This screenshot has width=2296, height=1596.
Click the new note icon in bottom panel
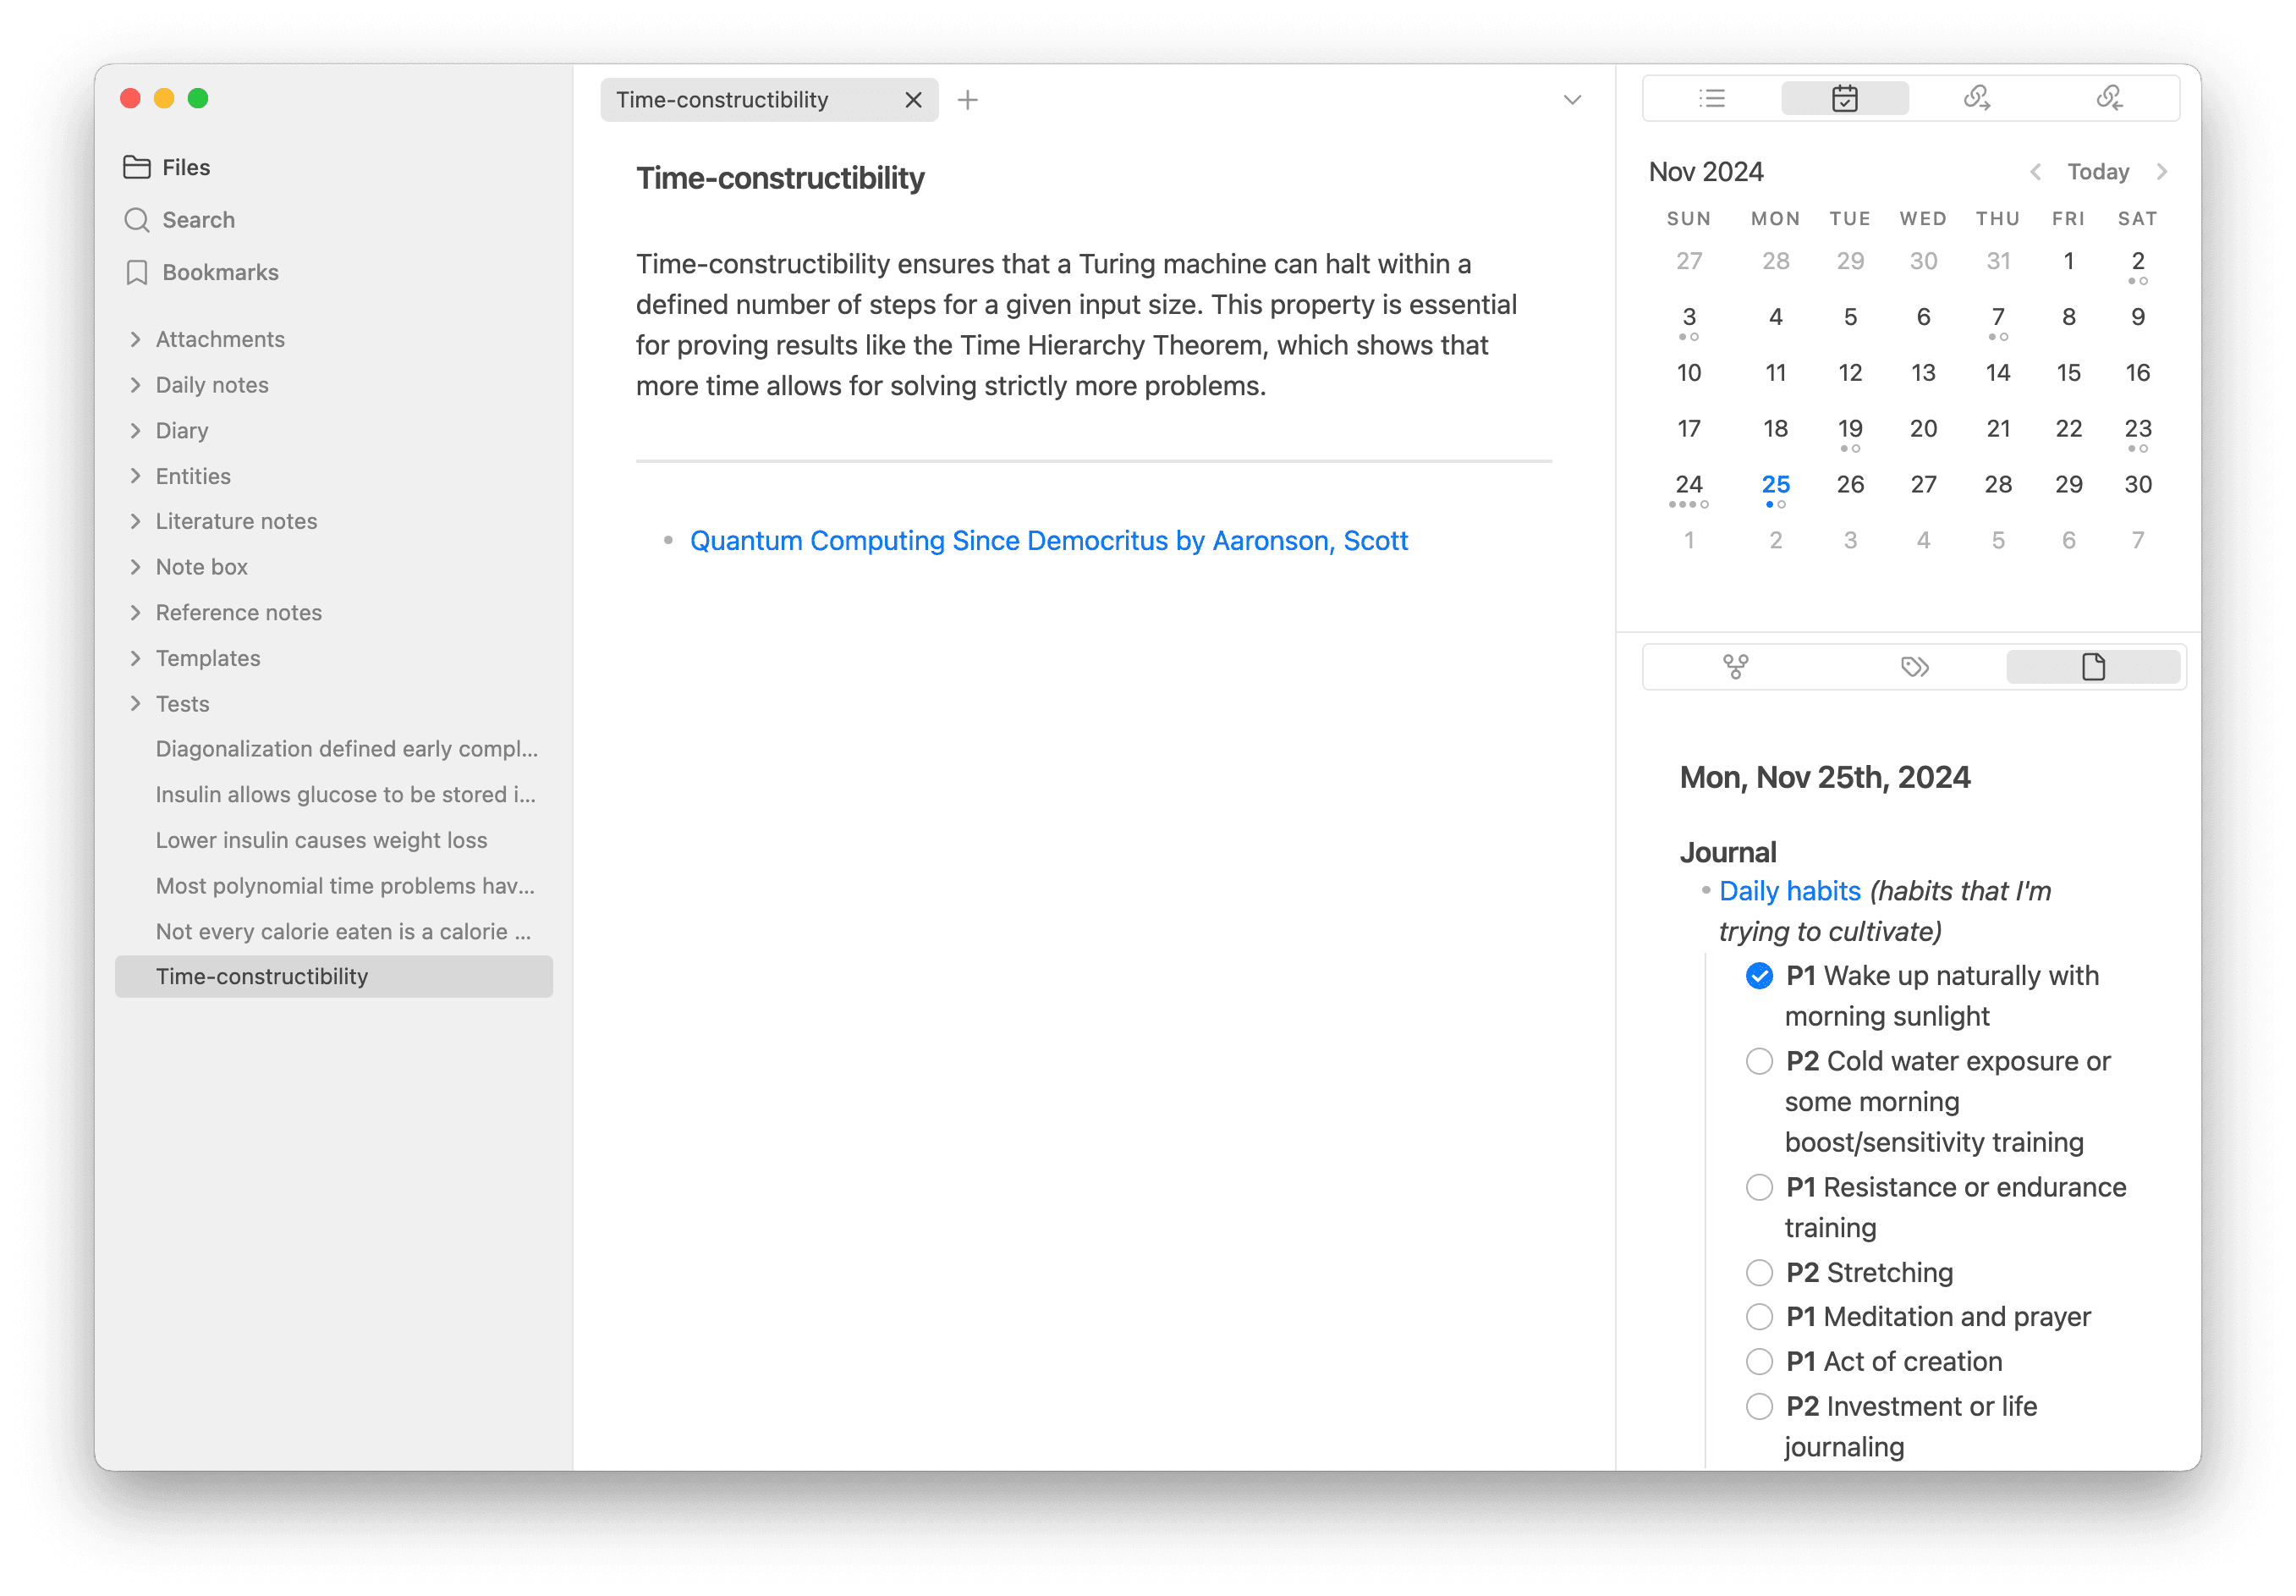tap(2090, 664)
